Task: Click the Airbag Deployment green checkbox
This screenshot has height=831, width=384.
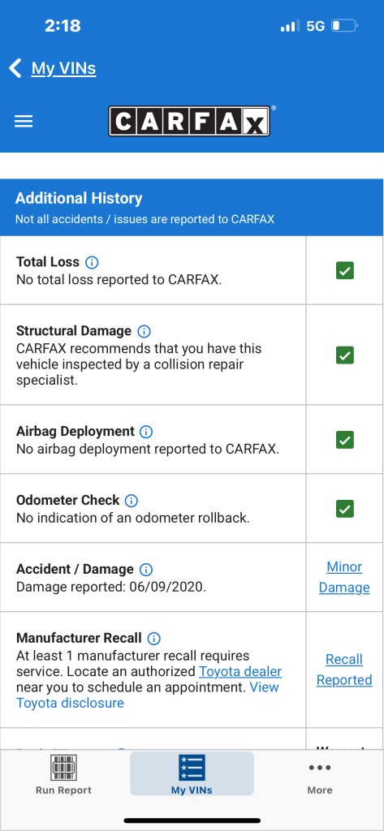Action: click(x=345, y=439)
